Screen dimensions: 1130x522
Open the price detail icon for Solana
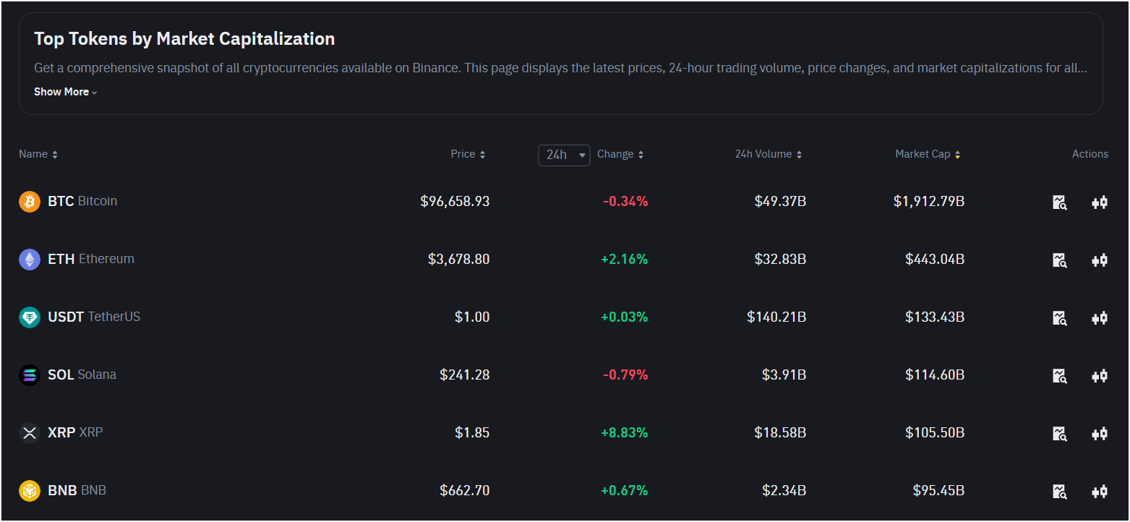pyautogui.click(x=1060, y=376)
